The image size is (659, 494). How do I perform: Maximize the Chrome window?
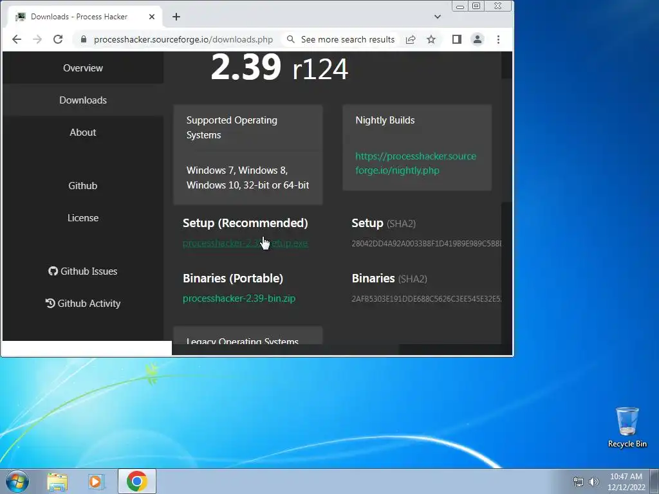pyautogui.click(x=476, y=6)
